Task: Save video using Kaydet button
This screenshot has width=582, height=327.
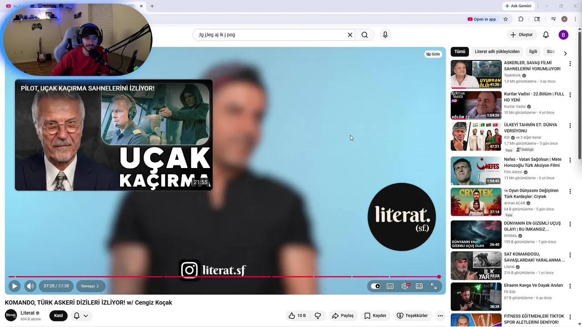Action: 376,316
